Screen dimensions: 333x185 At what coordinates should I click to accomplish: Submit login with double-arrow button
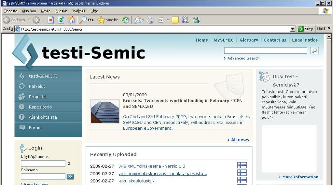click(x=70, y=177)
